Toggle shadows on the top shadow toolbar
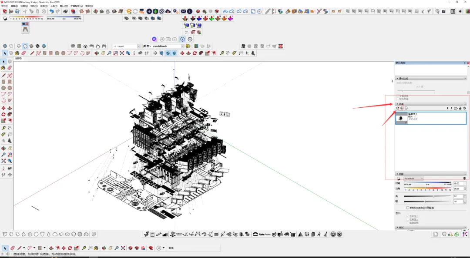 pyautogui.click(x=5, y=19)
